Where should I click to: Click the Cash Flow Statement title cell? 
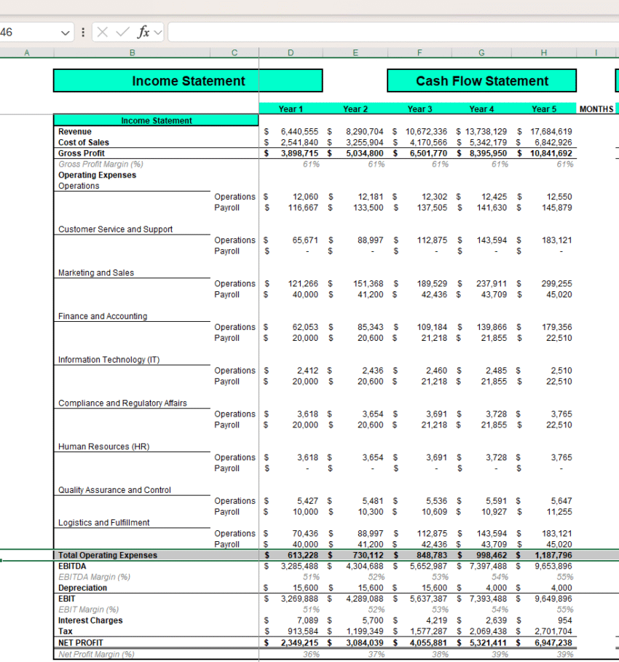(481, 80)
